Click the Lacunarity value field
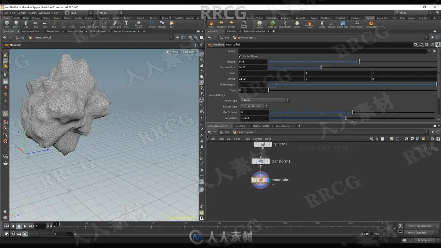This screenshot has width=441, height=248. (254, 118)
